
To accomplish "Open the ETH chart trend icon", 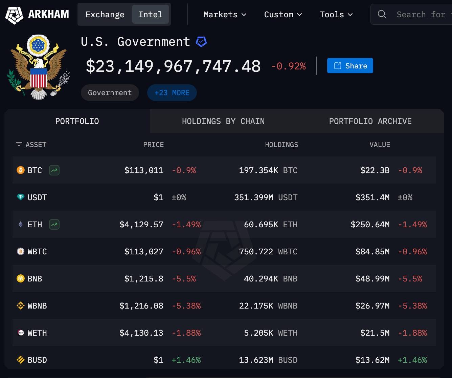I will point(54,224).
